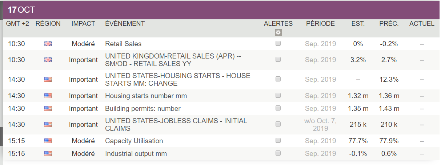
Task: Toggle alert for Industrial output mm
Action: pos(278,153)
